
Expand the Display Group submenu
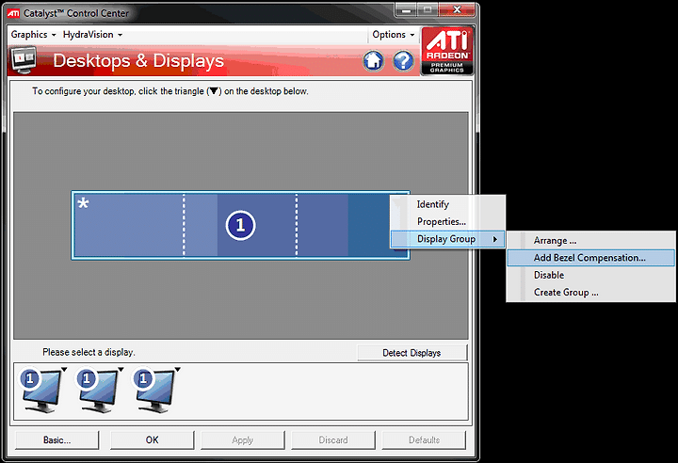[448, 239]
